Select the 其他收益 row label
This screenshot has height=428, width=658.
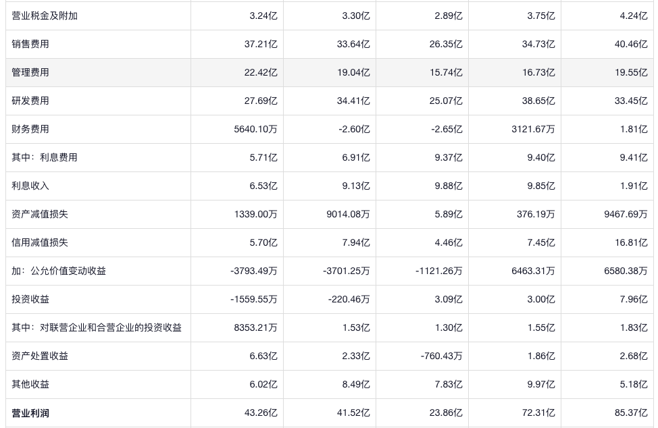pyautogui.click(x=30, y=384)
